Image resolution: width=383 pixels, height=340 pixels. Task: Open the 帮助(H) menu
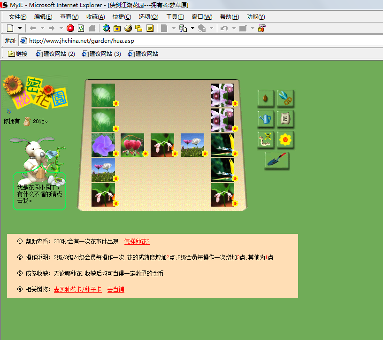(230, 17)
